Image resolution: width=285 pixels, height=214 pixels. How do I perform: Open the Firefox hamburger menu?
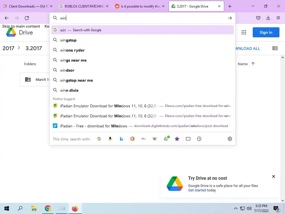(x=278, y=18)
